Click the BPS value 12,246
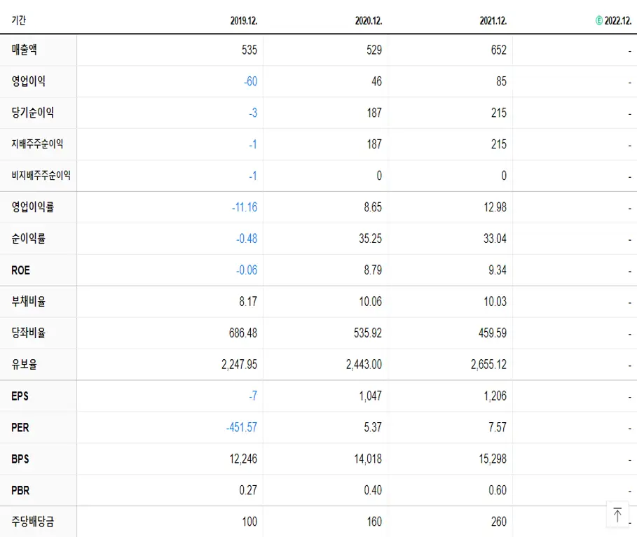Image resolution: width=637 pixels, height=537 pixels. 243,459
